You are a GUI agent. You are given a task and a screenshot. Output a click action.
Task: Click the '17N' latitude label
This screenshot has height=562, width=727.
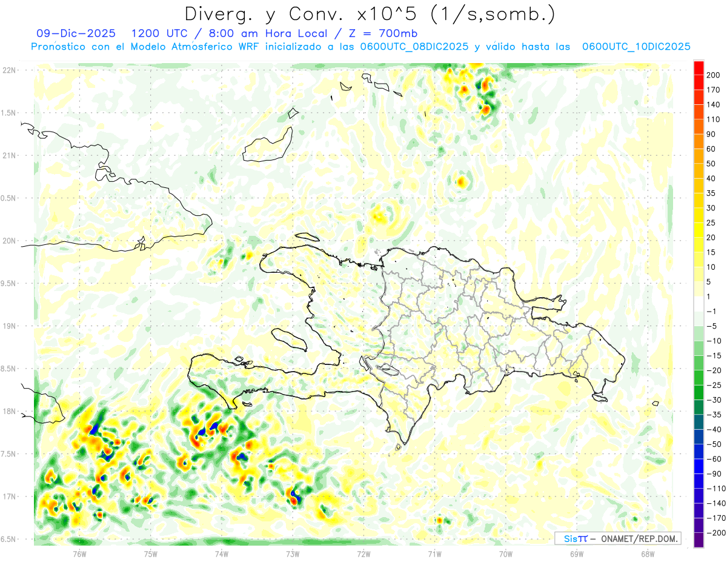coord(9,497)
